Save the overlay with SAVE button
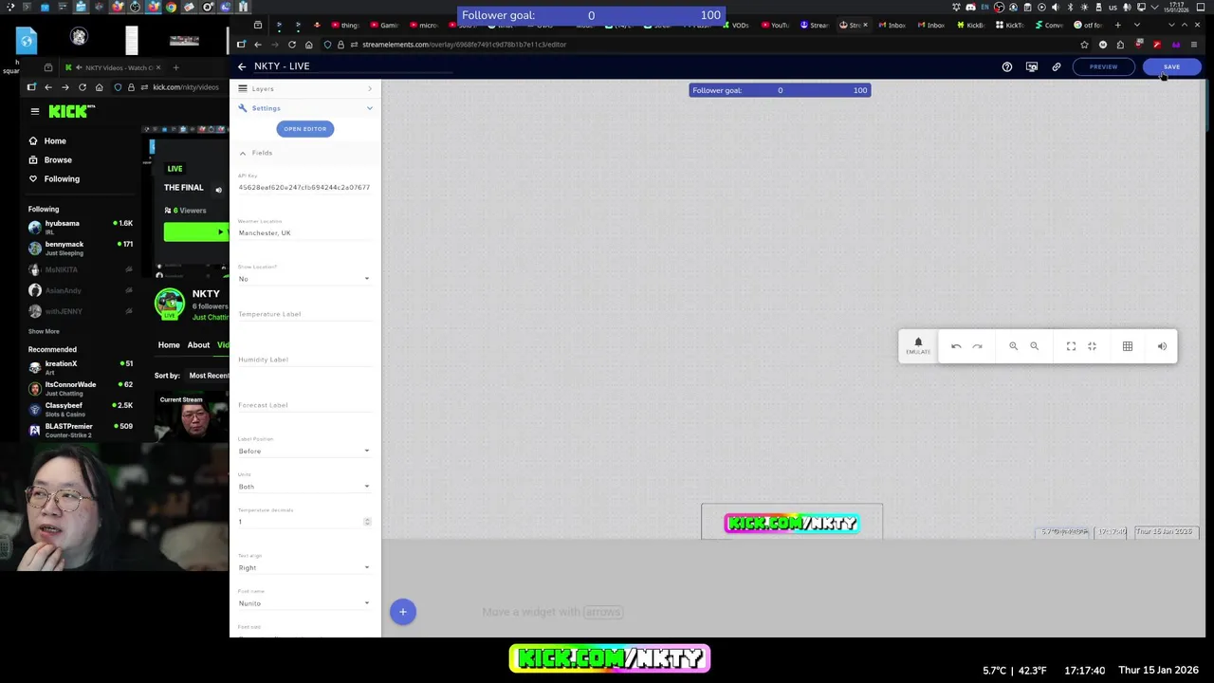Image resolution: width=1214 pixels, height=683 pixels. point(1171,66)
